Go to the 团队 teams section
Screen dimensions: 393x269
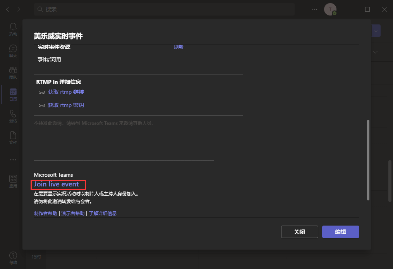13,73
